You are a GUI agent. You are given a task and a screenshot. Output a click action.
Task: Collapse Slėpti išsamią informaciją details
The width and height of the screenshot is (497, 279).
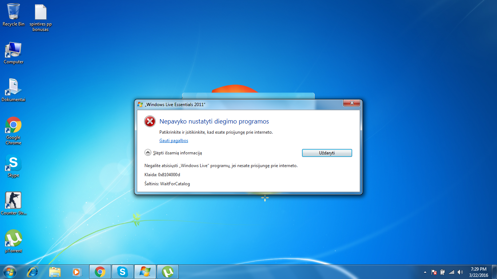click(x=173, y=153)
